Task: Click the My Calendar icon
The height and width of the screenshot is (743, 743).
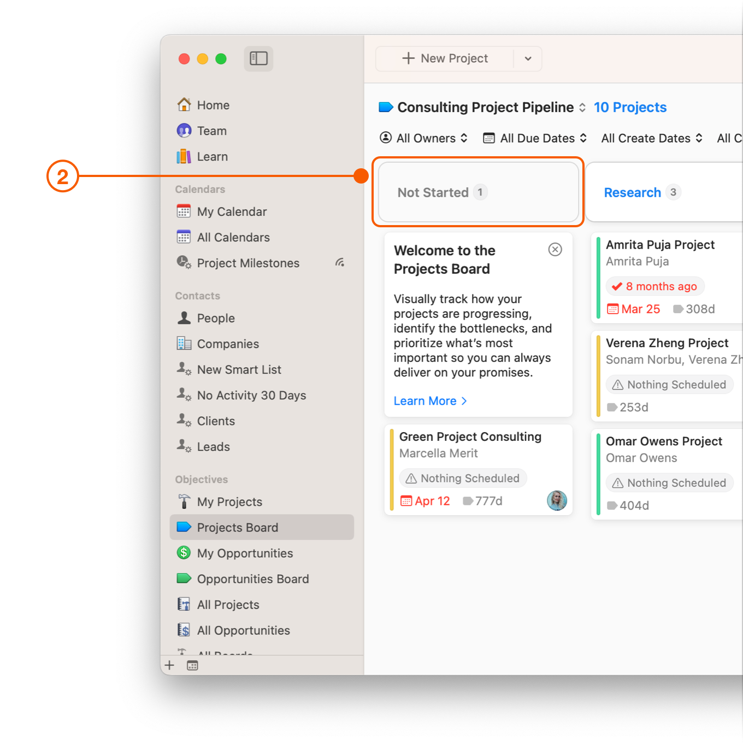Action: tap(184, 211)
